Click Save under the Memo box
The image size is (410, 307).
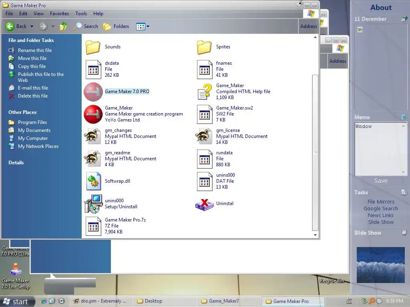[381, 181]
